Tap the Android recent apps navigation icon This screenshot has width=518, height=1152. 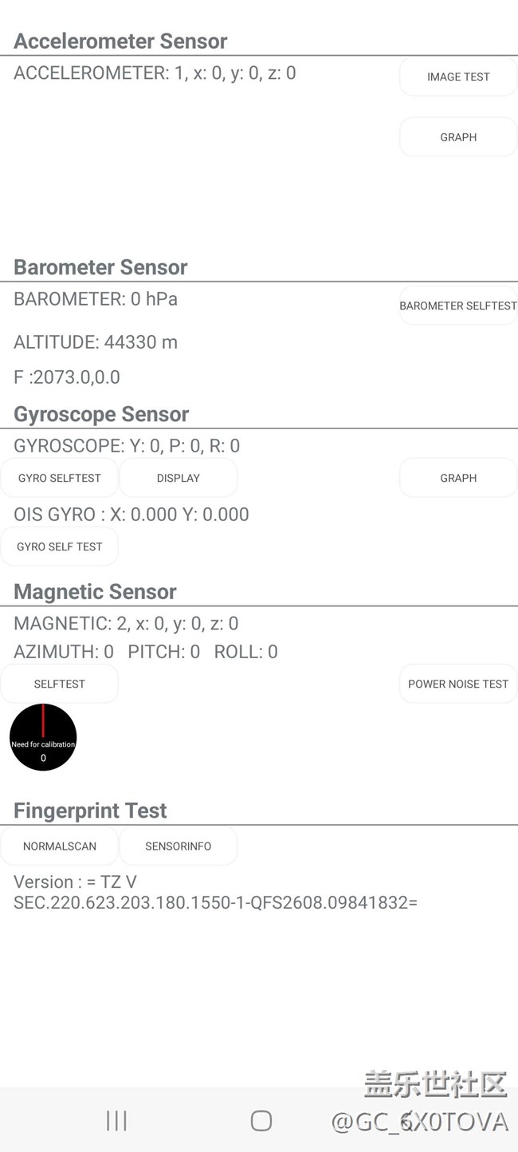[116, 1121]
